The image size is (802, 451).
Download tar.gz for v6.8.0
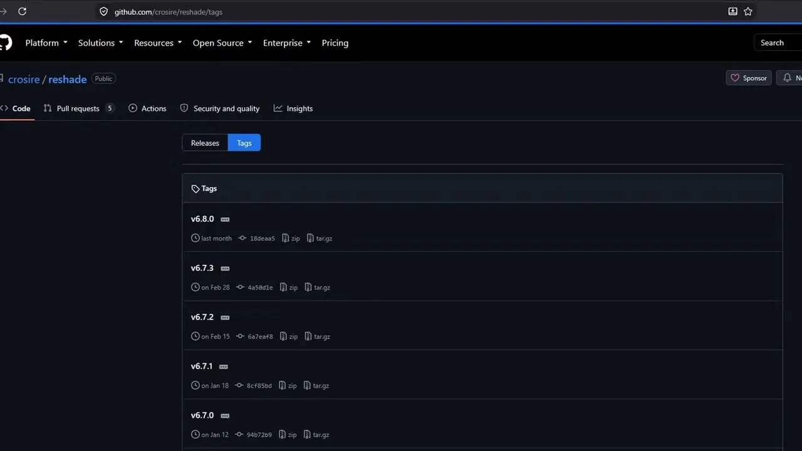(x=320, y=239)
